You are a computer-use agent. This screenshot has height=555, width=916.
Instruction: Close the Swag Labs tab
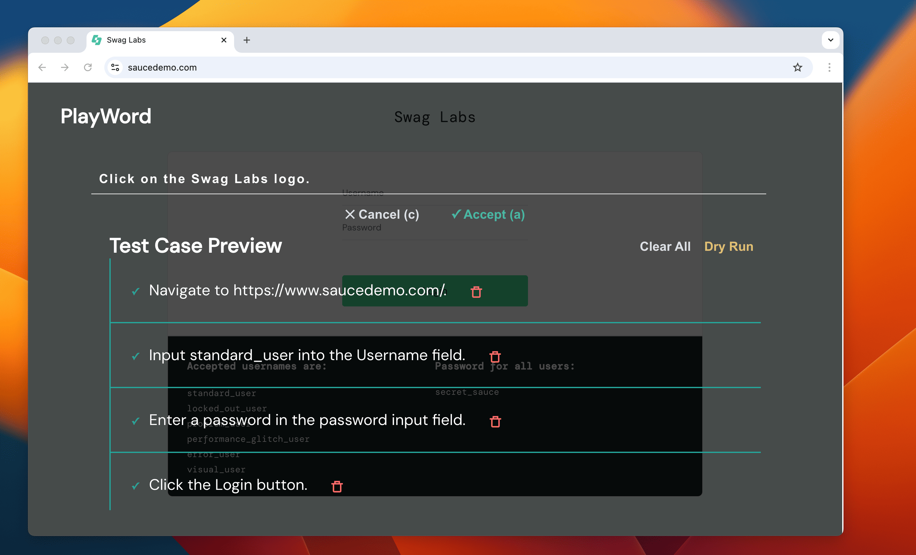pyautogui.click(x=224, y=40)
